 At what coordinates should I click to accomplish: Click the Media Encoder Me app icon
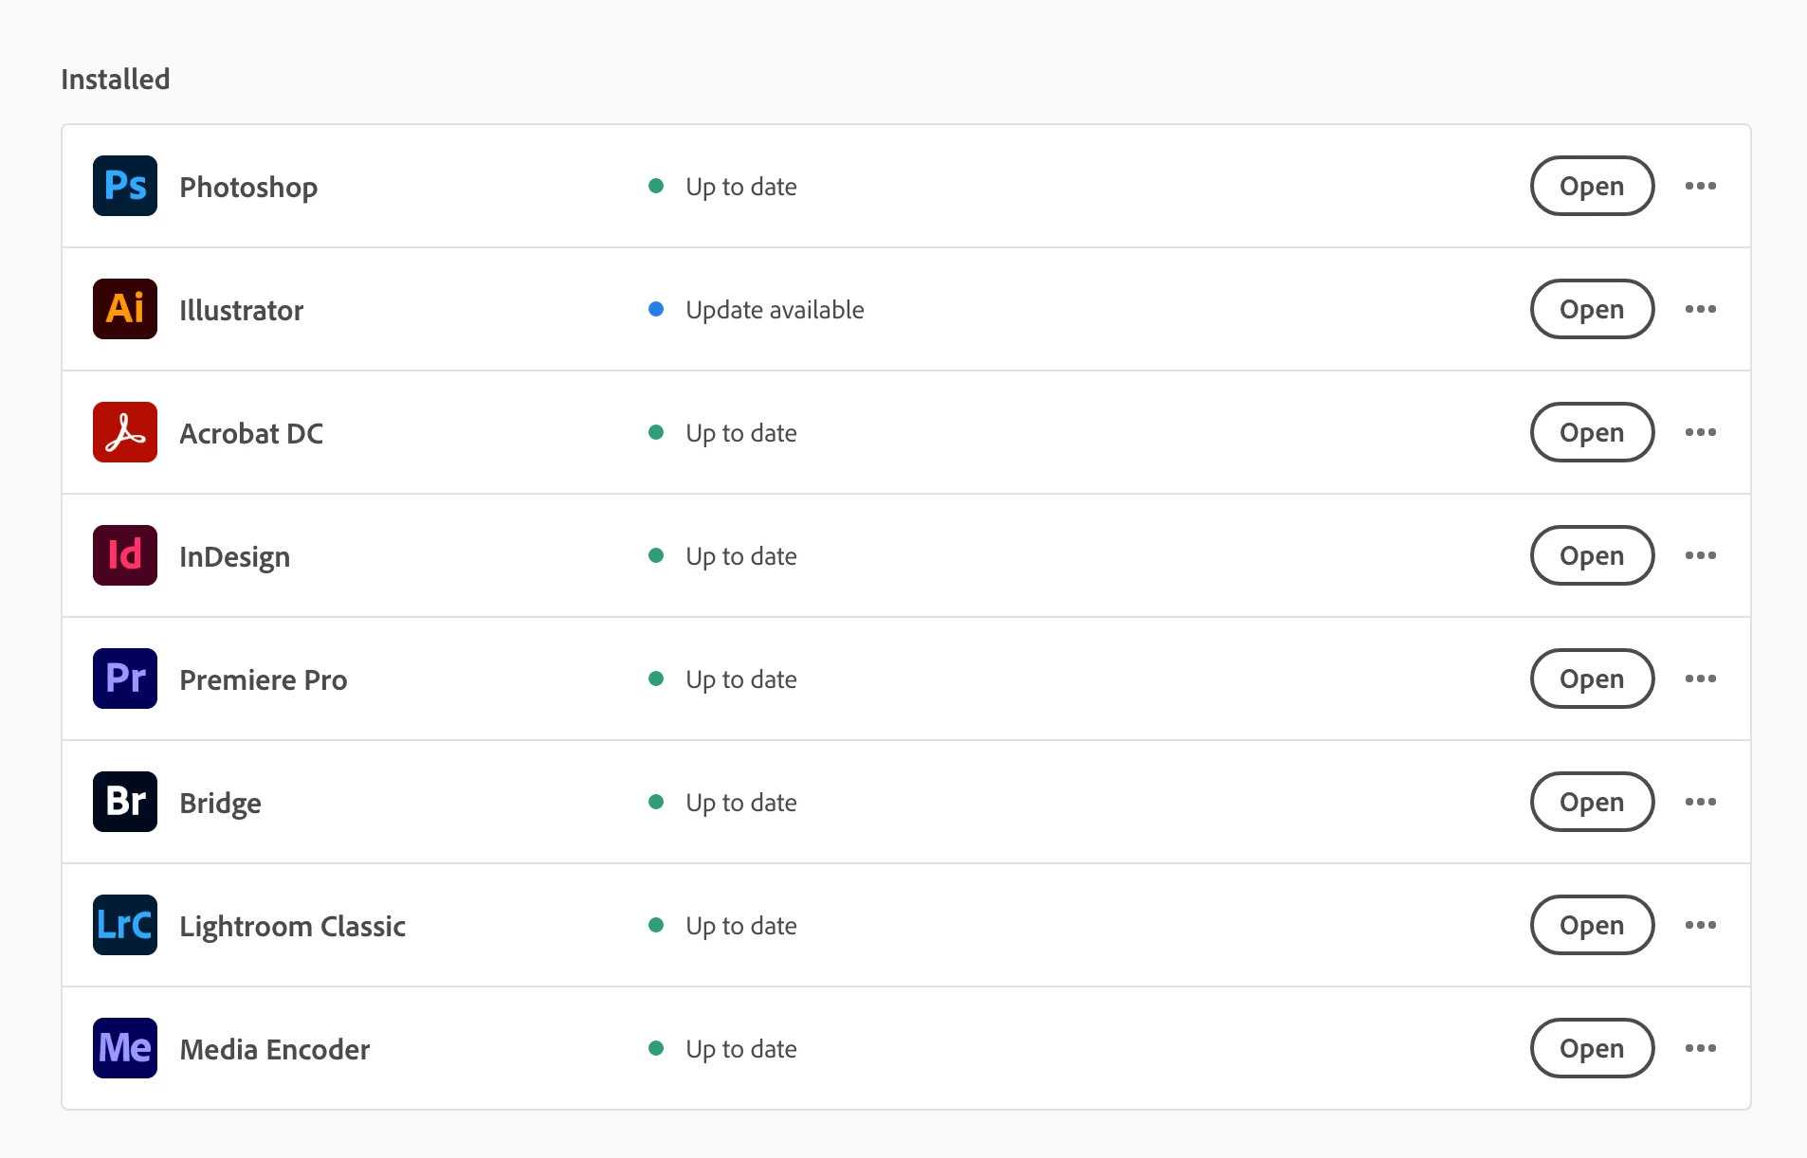click(125, 1048)
